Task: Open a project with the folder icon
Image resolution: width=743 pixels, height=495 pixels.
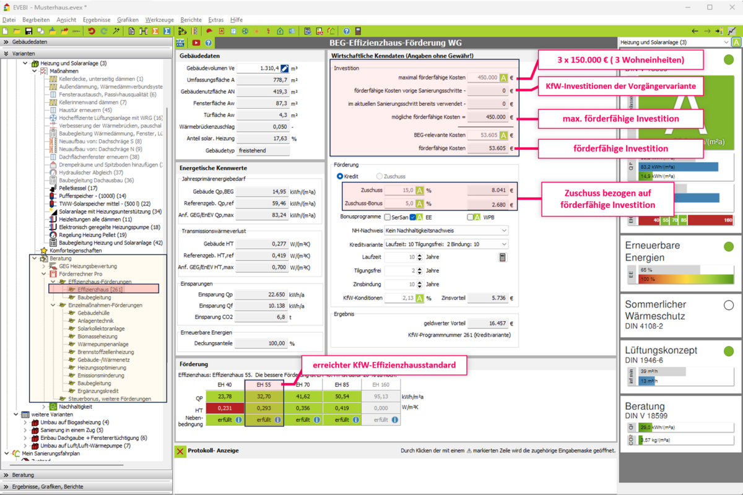Action: tap(17, 31)
